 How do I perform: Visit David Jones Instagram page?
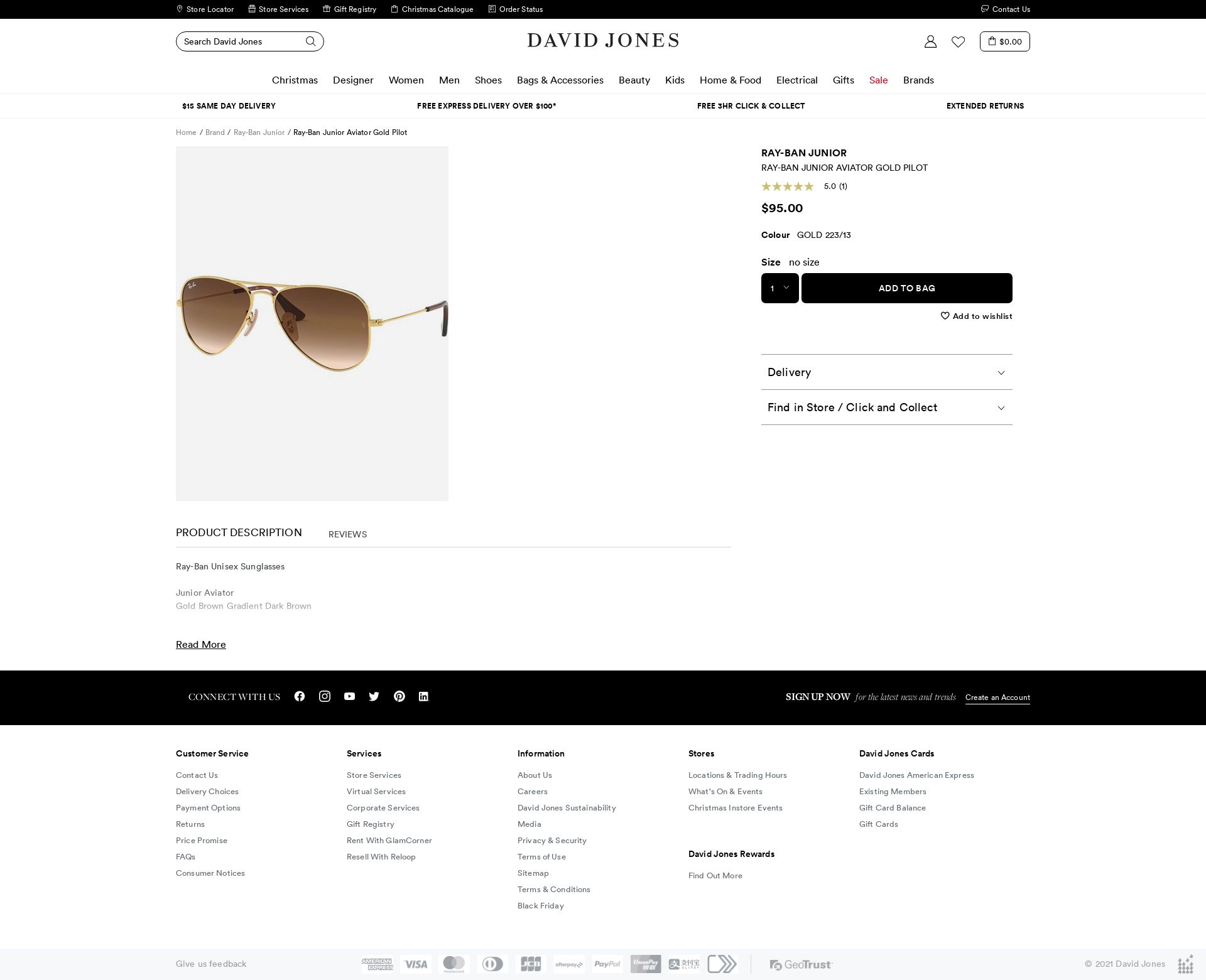(x=325, y=696)
